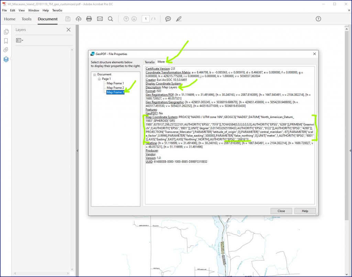352x277 pixels.
Task: Click the GeoPDF?: No text
Action: [154, 114]
